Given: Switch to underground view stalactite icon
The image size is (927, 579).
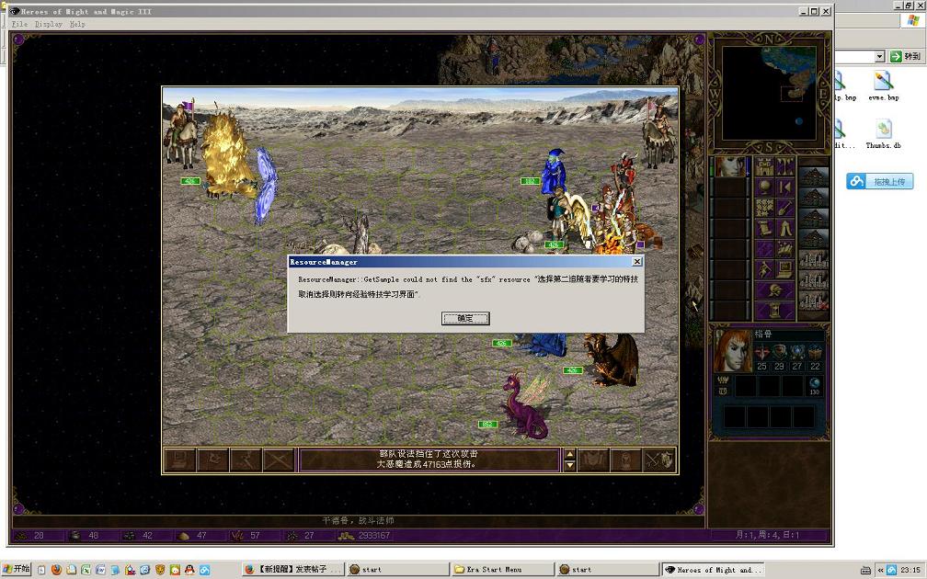Looking at the screenshot, I should coord(785,166).
